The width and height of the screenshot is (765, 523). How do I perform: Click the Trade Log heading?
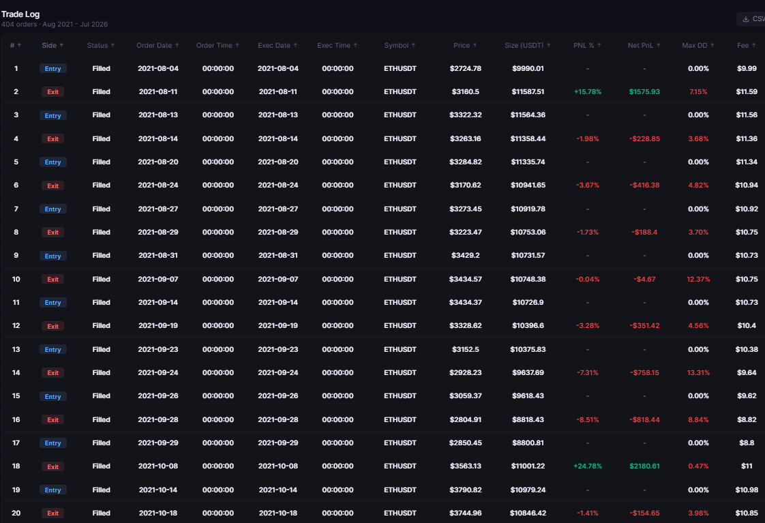click(20, 14)
